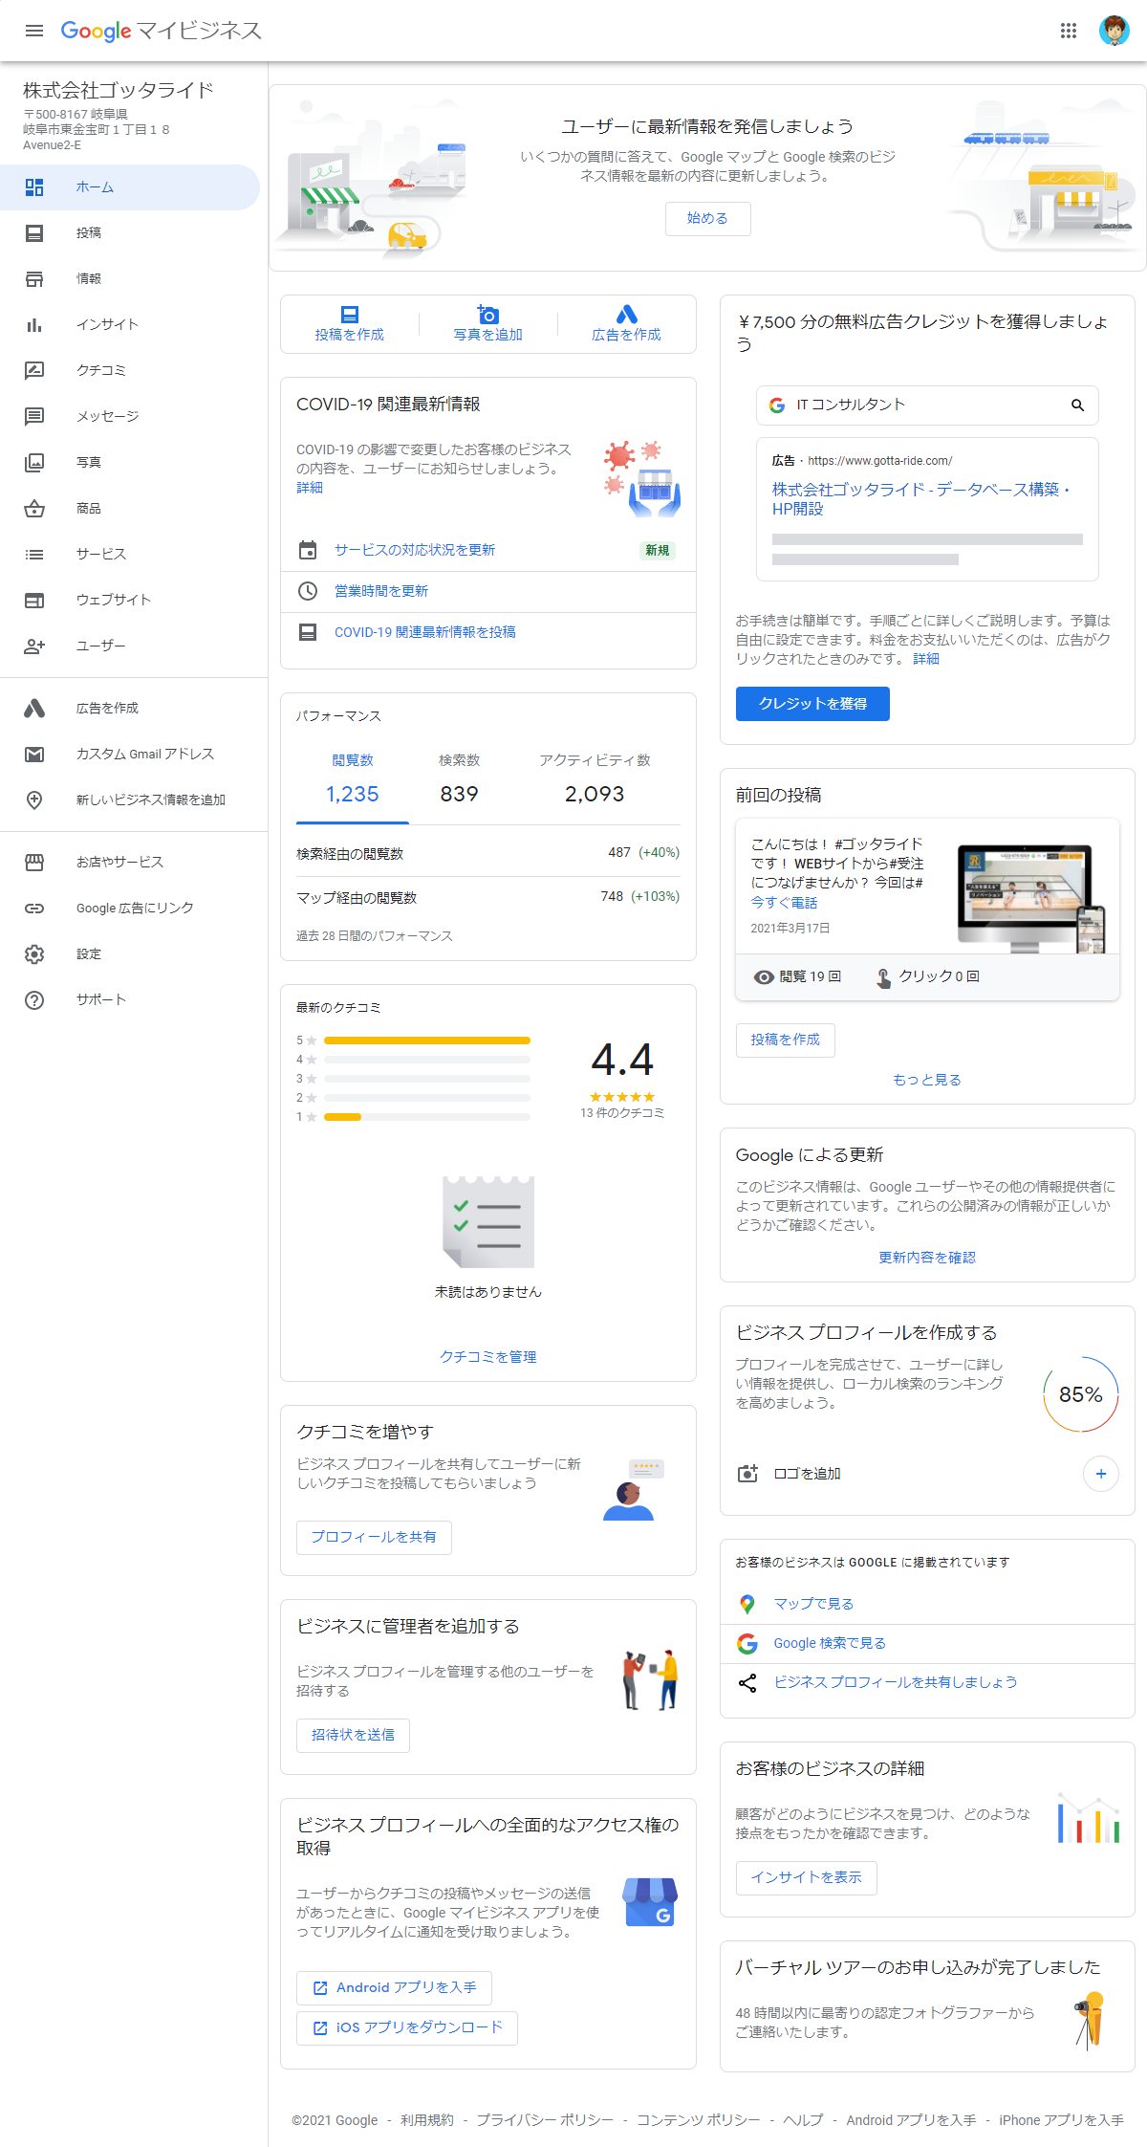Click the サービス list icon in sidebar

(34, 555)
